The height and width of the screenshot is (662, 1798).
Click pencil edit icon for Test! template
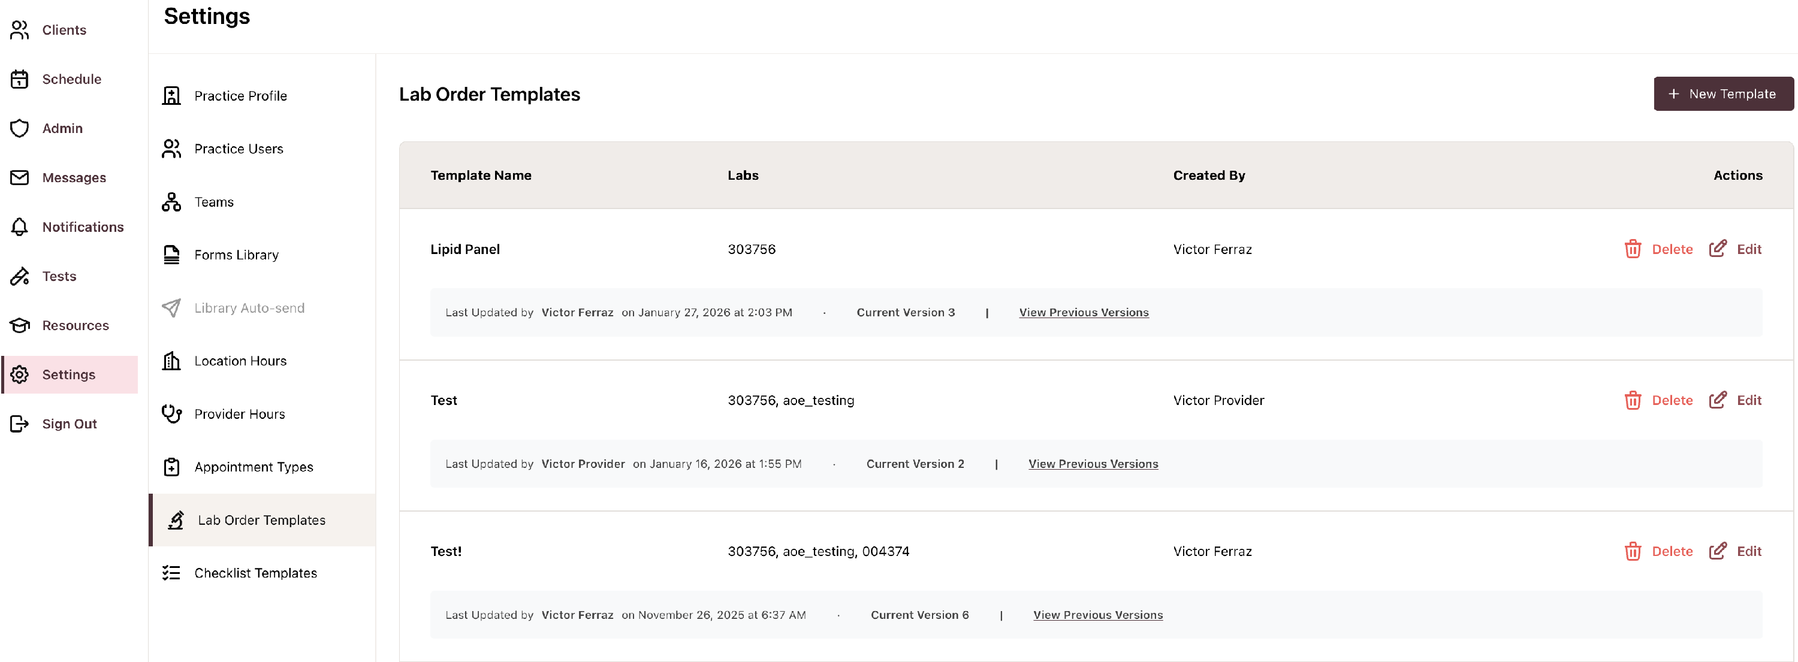pos(1717,551)
